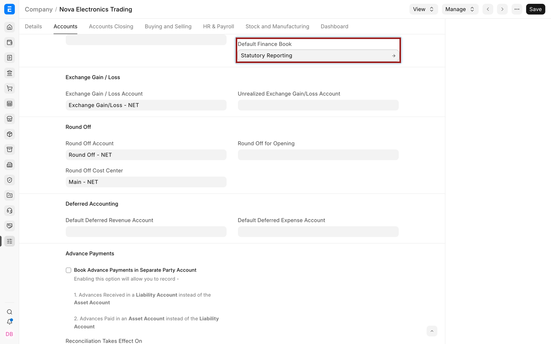
Task: Expand the Manage dropdown
Action: (460, 9)
